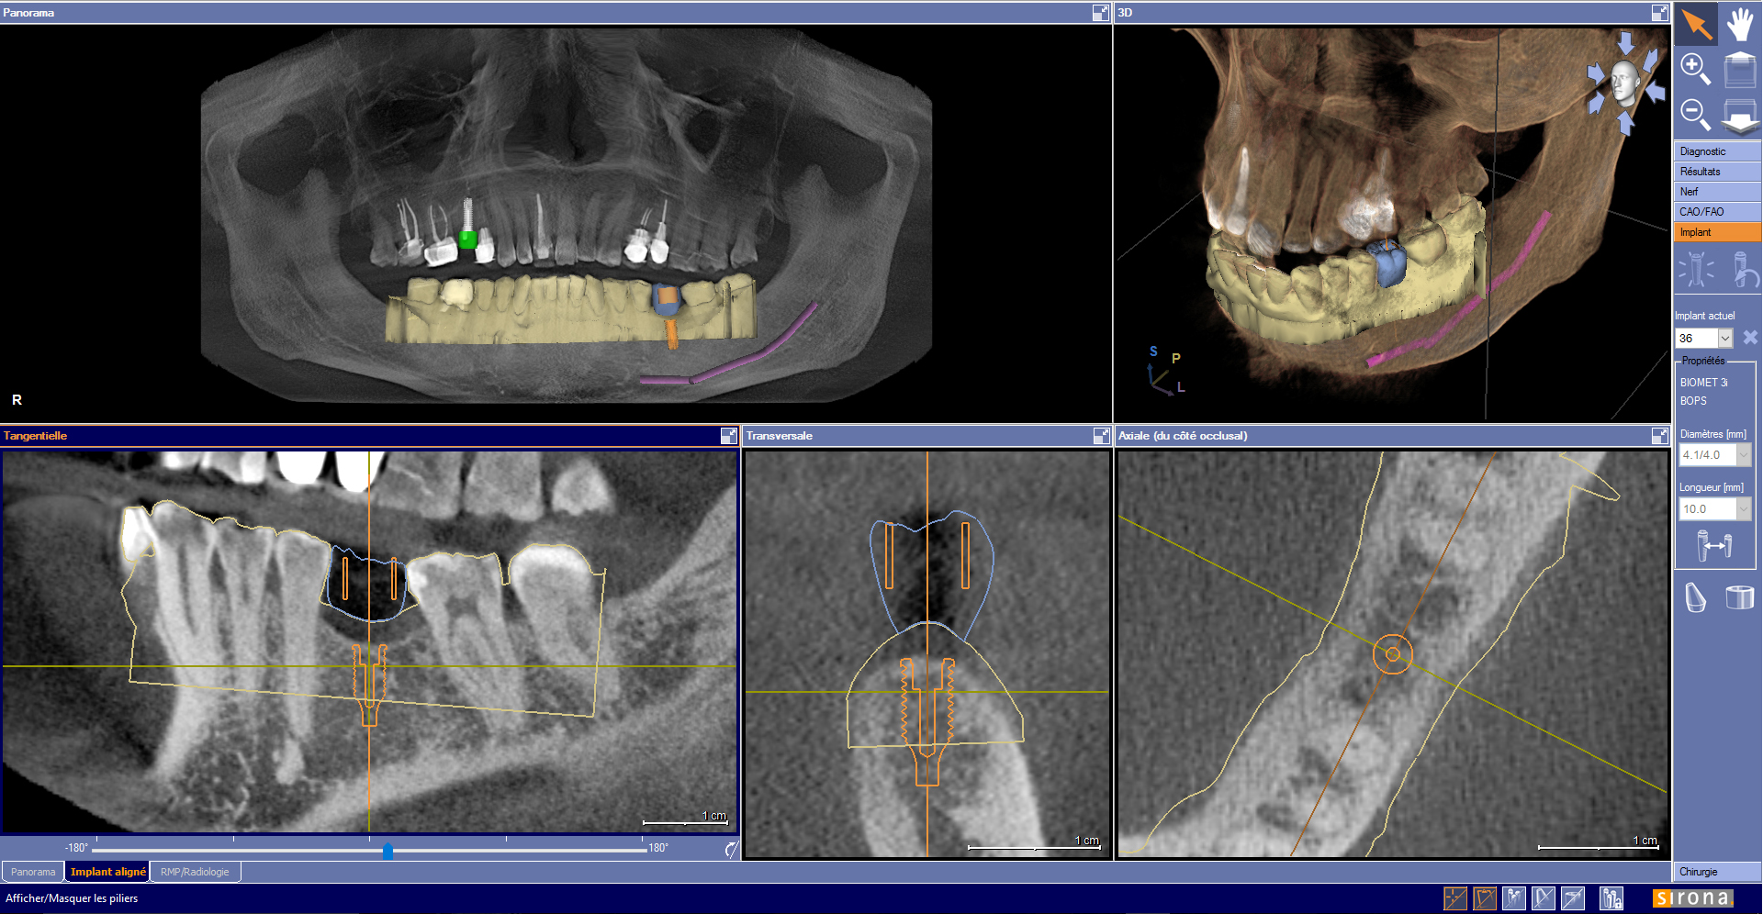1763x914 pixels.
Task: Click the zoom in magnifier
Action: click(x=1695, y=69)
